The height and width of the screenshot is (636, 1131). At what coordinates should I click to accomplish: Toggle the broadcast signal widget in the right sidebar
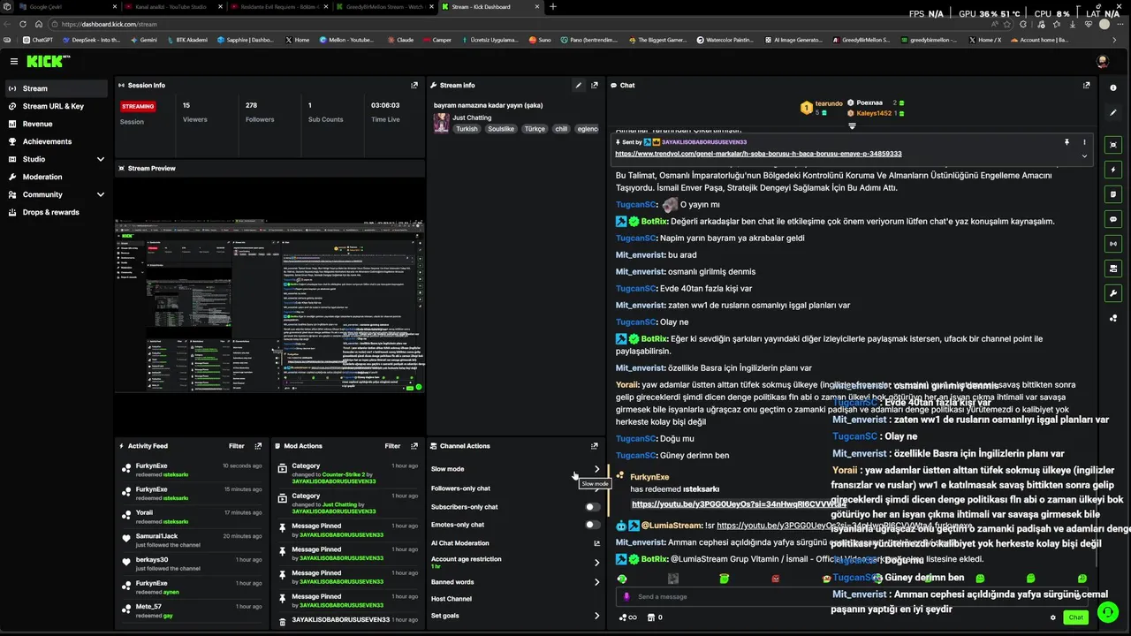(x=1113, y=243)
